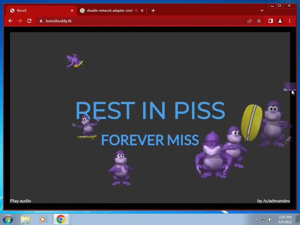Click the Chrome taskbar button
Screen dimensions: 300x225
pos(61,219)
